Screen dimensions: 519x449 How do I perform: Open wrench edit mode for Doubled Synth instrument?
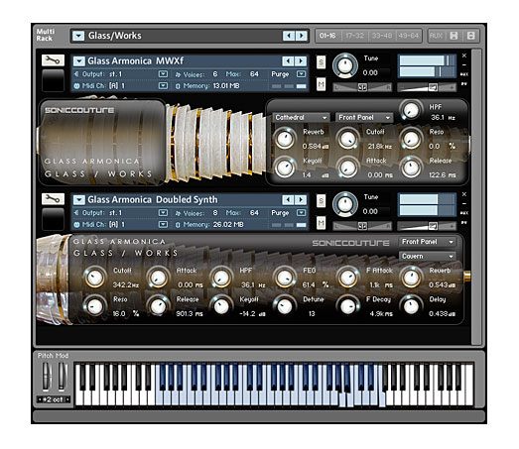(53, 198)
